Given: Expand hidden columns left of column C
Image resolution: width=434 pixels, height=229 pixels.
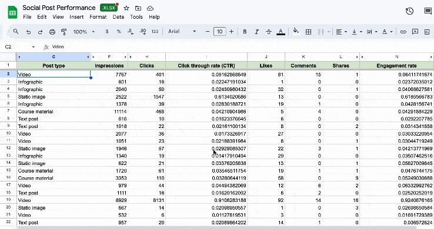Looking at the screenshot, I should tap(19, 57).
